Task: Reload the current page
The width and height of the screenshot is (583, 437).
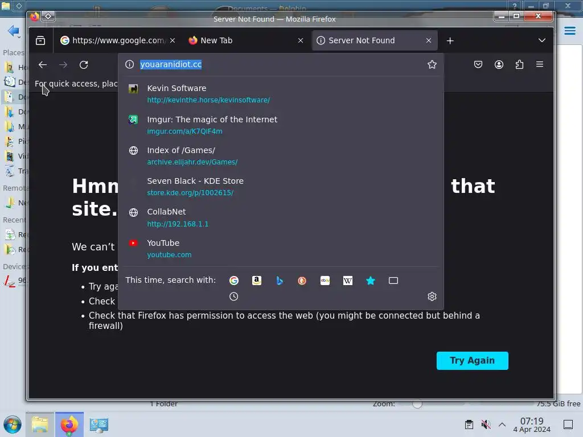Action: [84, 65]
